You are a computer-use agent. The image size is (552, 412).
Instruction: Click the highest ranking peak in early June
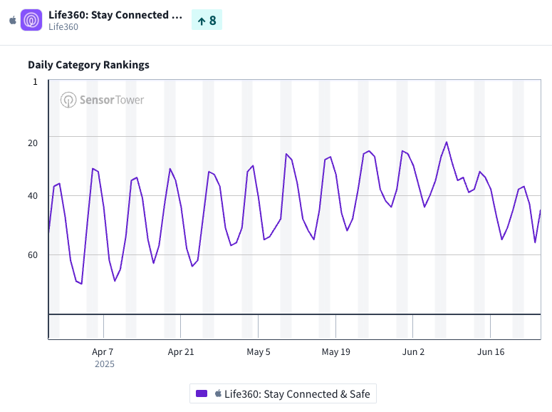[447, 142]
